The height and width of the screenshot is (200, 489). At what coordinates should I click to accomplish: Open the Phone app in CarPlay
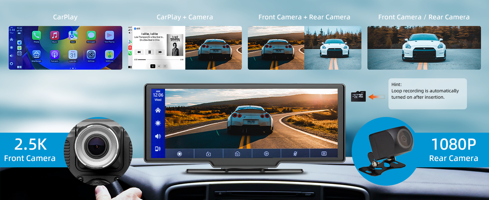[x=36, y=35]
